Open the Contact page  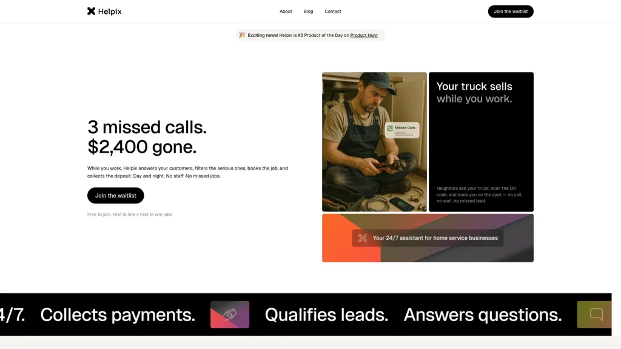[x=333, y=12]
